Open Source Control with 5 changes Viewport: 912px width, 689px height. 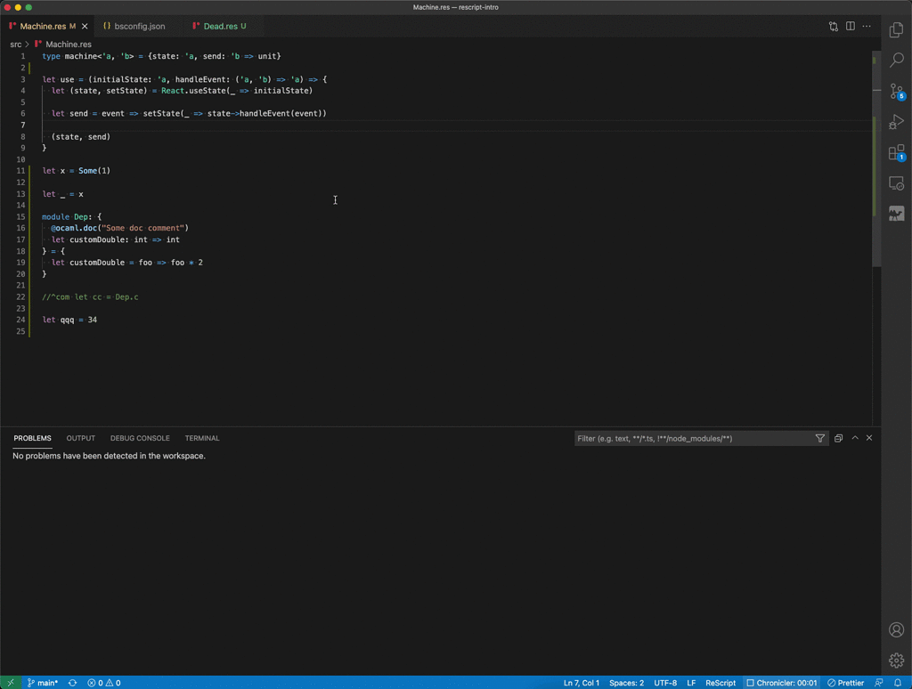click(897, 92)
